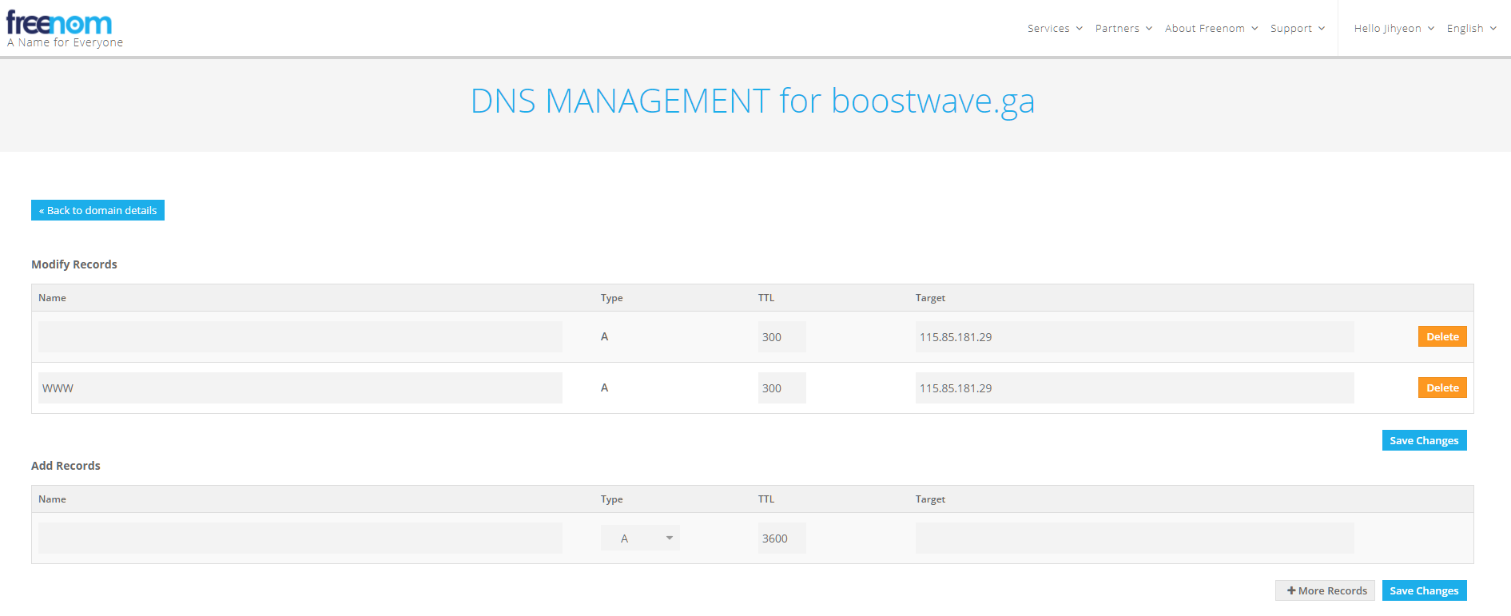Click the 3600 TTL field in Add Records
The image size is (1511, 616).
781,539
